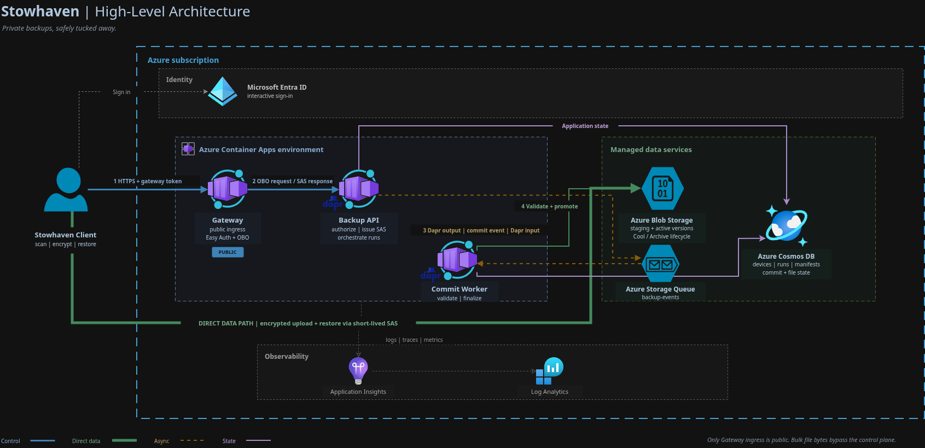925x448 pixels.
Task: Click the "4 Validate + promote" step label
Action: coord(549,207)
